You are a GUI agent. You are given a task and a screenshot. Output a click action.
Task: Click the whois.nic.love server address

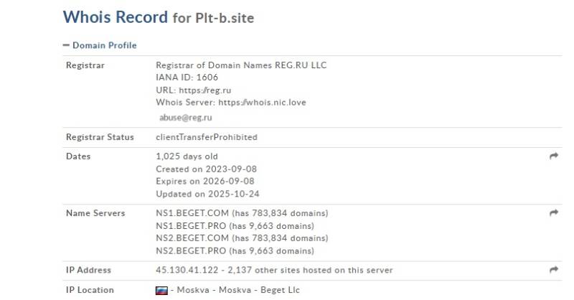pyautogui.click(x=262, y=102)
